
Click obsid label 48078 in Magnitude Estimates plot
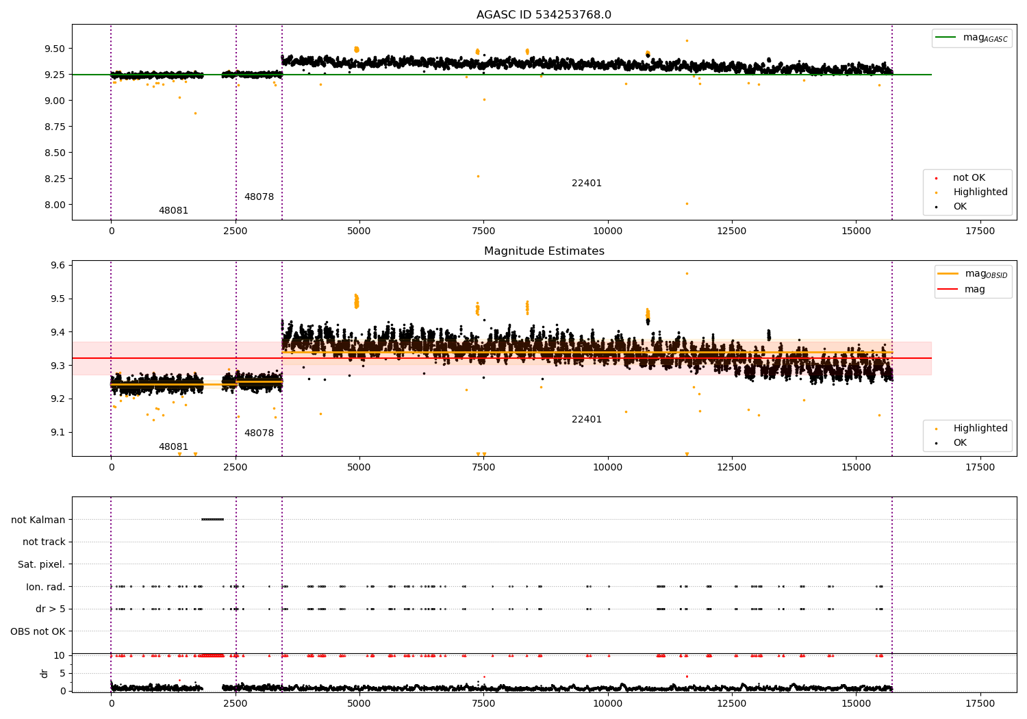tap(259, 433)
